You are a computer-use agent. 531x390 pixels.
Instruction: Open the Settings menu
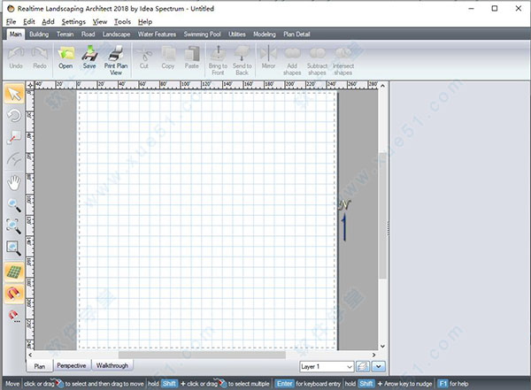pyautogui.click(x=73, y=21)
